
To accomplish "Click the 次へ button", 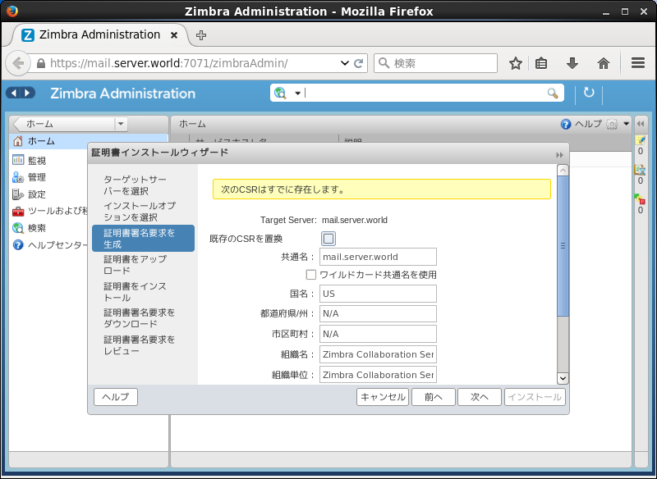I will [x=480, y=397].
